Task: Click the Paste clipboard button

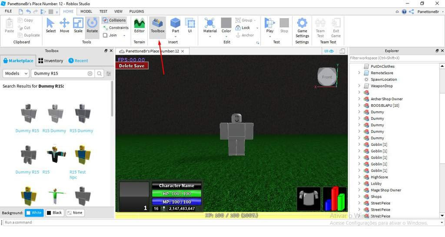Action: pos(10,26)
